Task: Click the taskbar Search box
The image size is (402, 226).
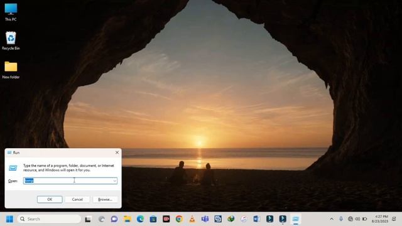Action: [49, 219]
